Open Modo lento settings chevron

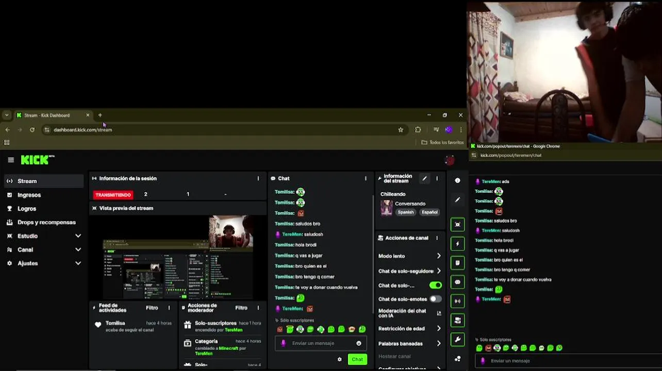[x=439, y=256]
